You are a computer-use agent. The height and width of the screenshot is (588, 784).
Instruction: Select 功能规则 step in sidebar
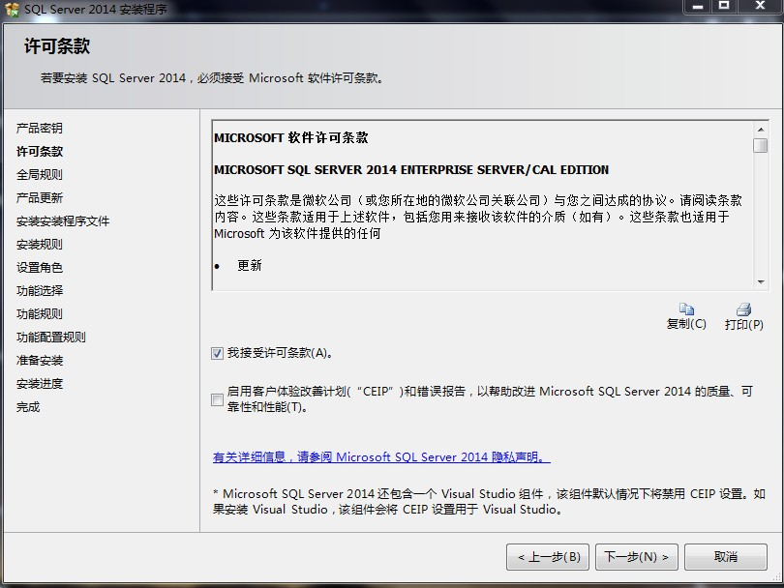[40, 314]
